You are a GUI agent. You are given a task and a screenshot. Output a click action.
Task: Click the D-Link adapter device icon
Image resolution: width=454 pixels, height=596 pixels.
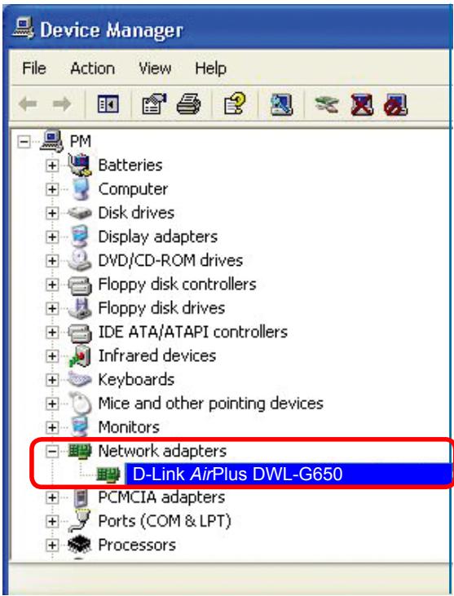(108, 475)
